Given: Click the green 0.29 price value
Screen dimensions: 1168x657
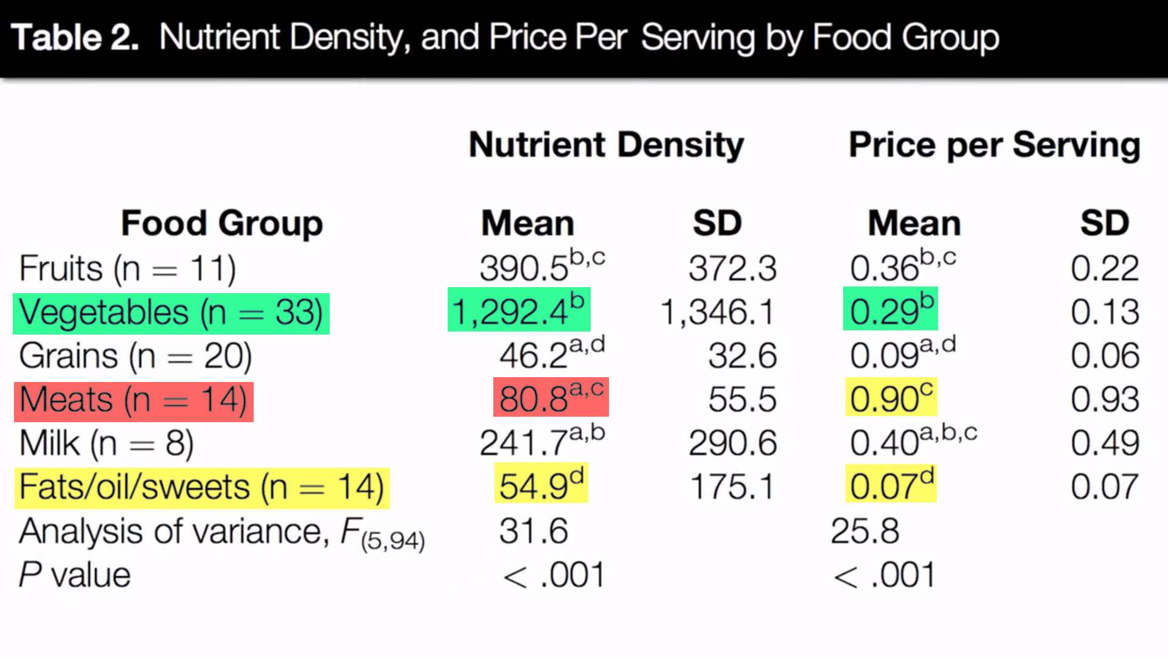Looking at the screenshot, I should pyautogui.click(x=890, y=310).
